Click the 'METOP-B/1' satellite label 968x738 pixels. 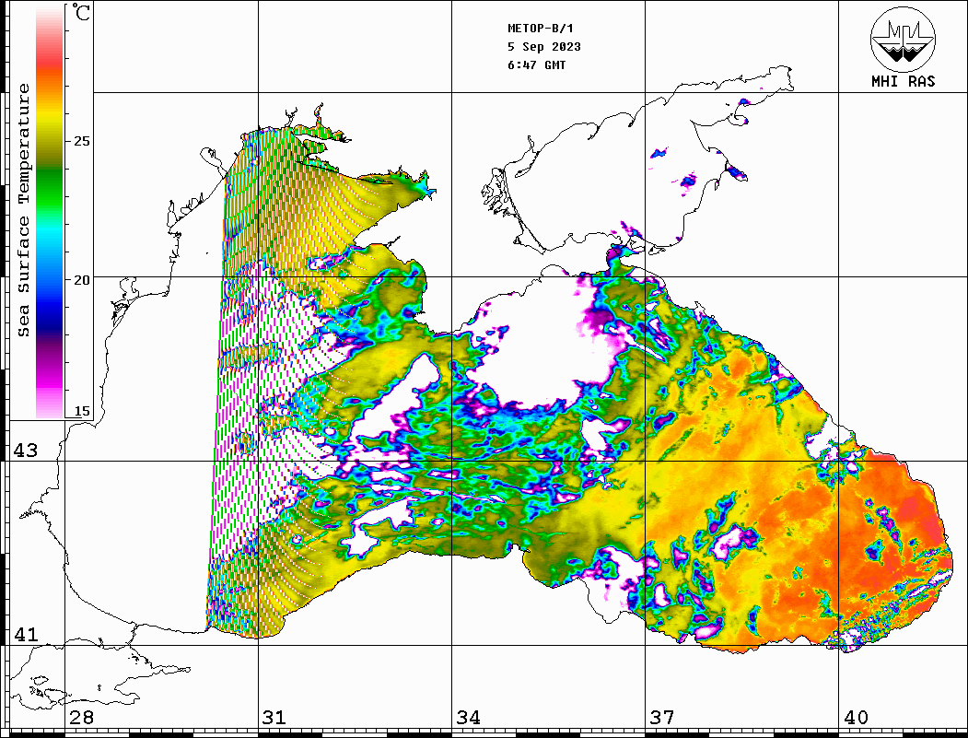[540, 29]
